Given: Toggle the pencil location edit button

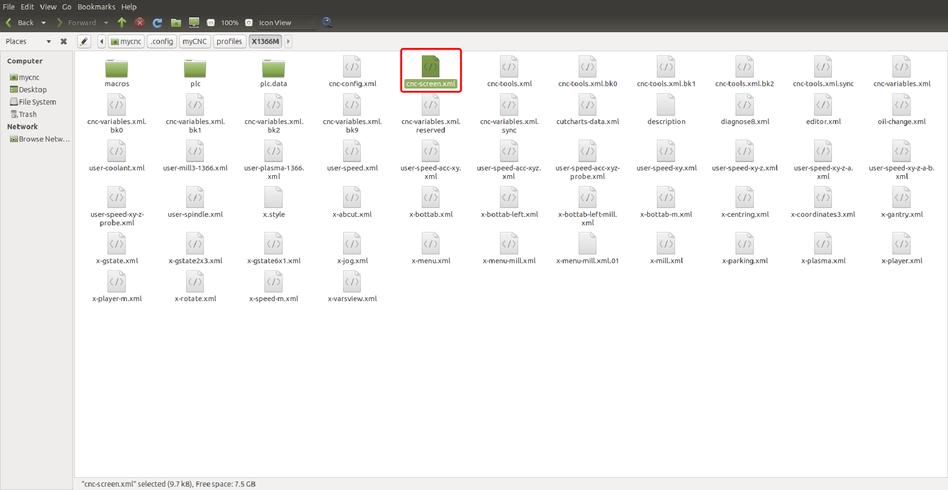Looking at the screenshot, I should pos(84,42).
